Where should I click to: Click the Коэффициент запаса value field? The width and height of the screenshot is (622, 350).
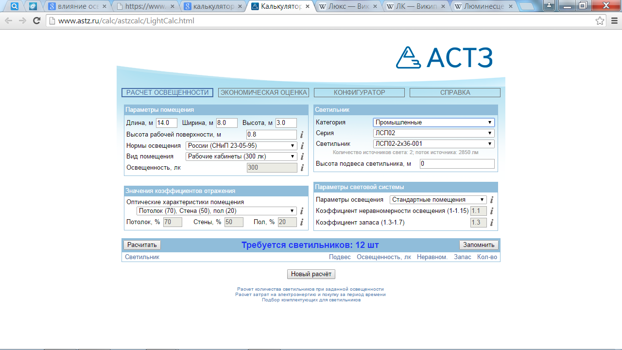point(479,223)
